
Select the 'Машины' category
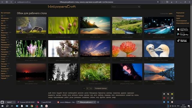[4, 42]
